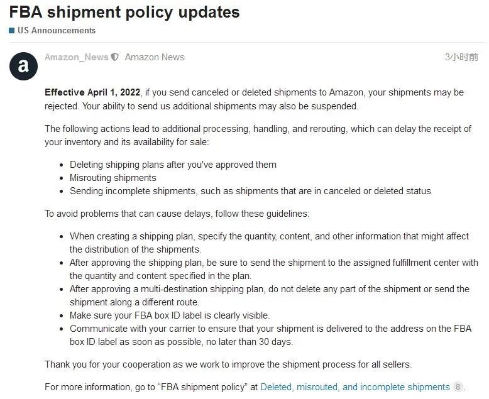Screen dimensions: 489x399
Task: Open Deleted, misrouted, and incomplete shipments link
Action: (x=355, y=387)
